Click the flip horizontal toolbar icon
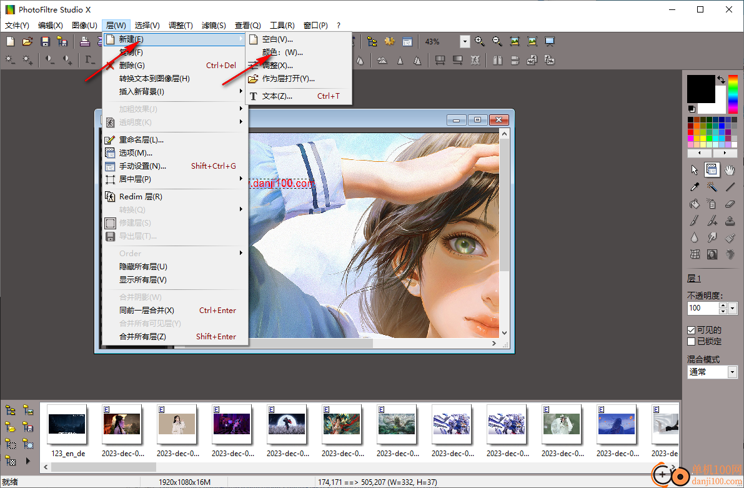 497,60
